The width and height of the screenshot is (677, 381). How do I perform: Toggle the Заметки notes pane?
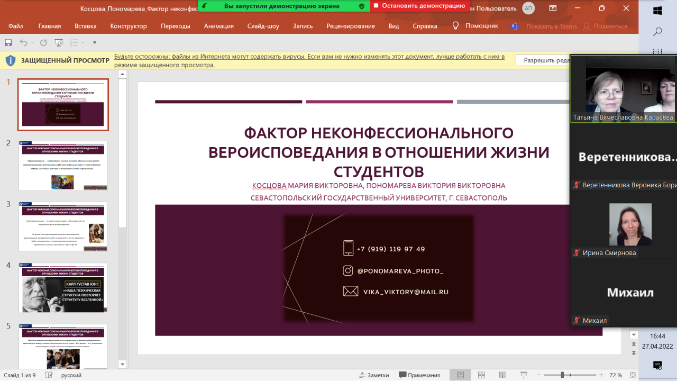[x=373, y=375]
